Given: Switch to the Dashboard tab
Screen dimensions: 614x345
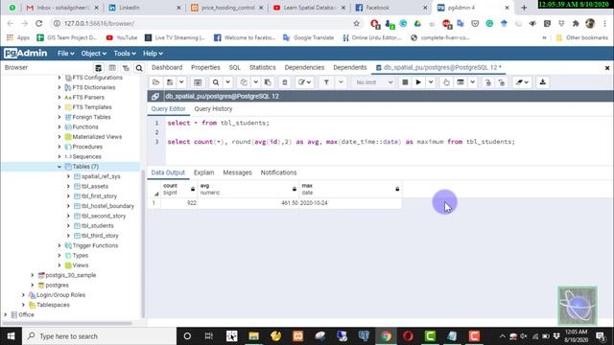Looking at the screenshot, I should [167, 68].
